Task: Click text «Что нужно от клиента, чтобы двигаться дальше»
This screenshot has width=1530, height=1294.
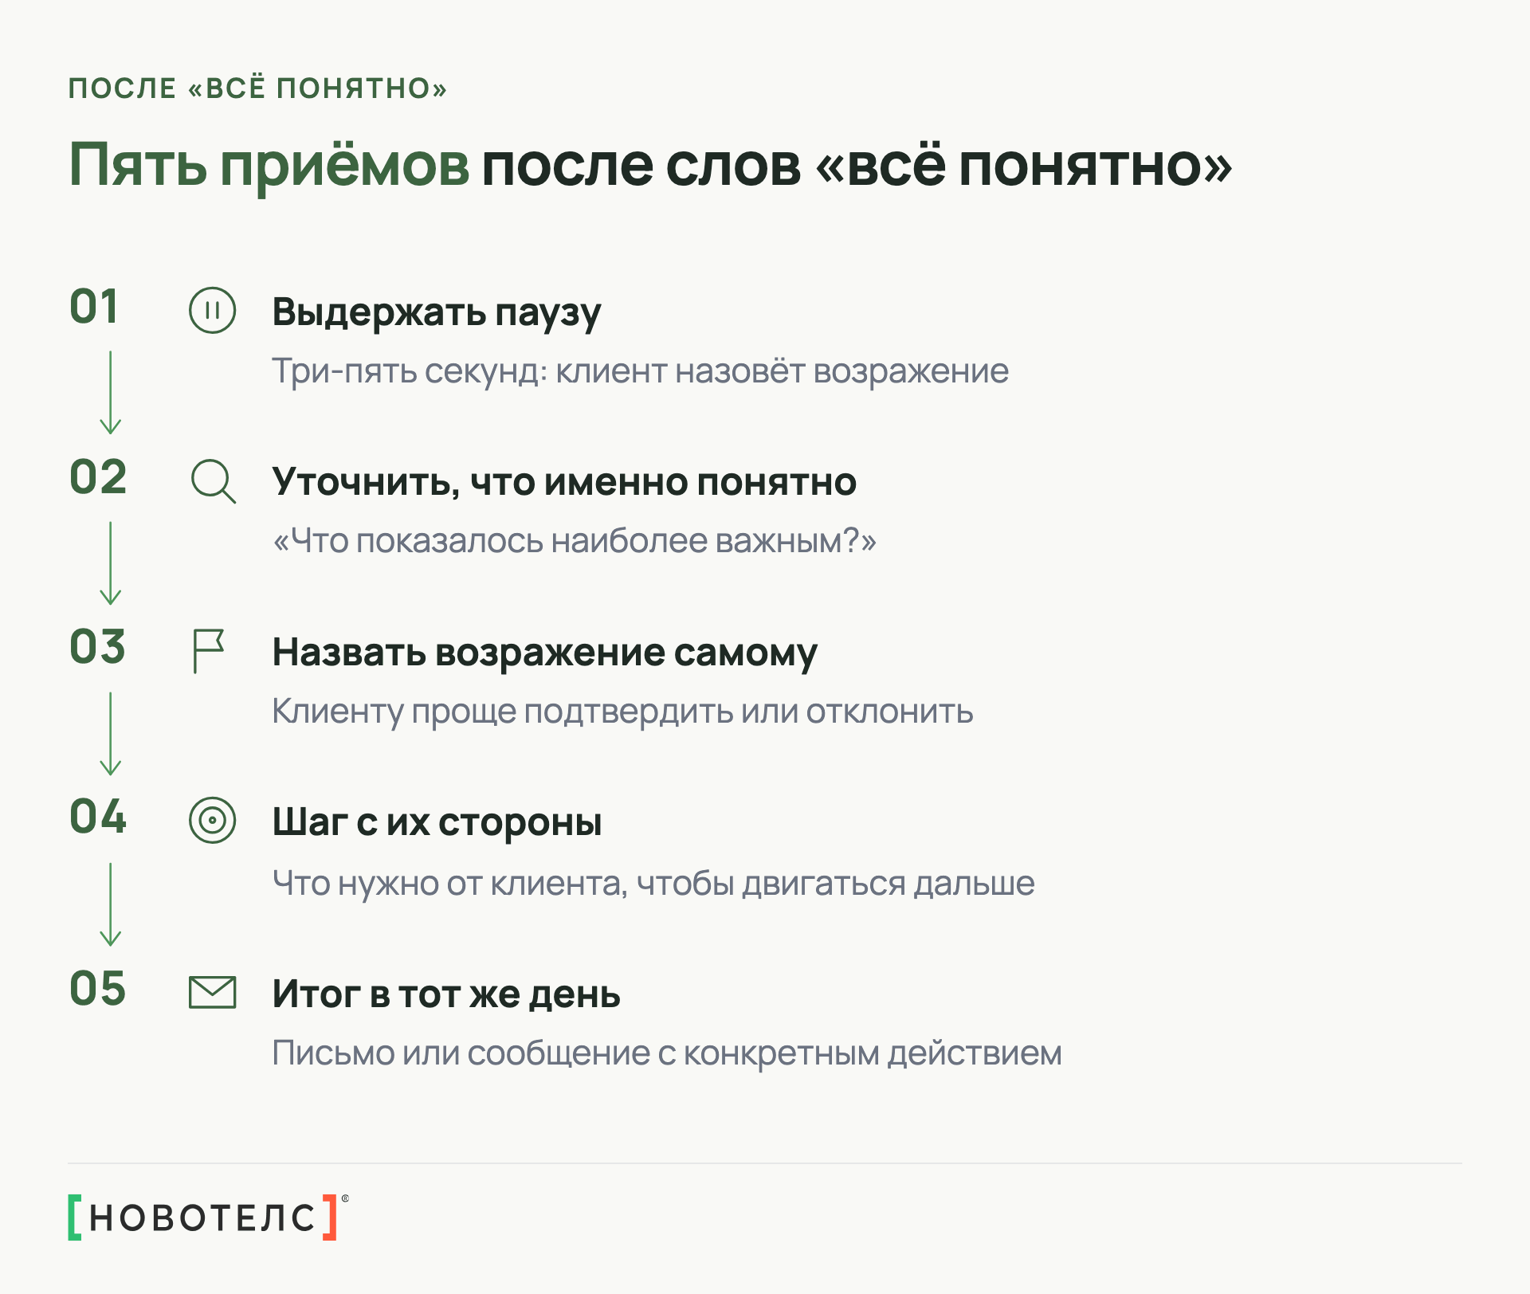Action: [653, 883]
